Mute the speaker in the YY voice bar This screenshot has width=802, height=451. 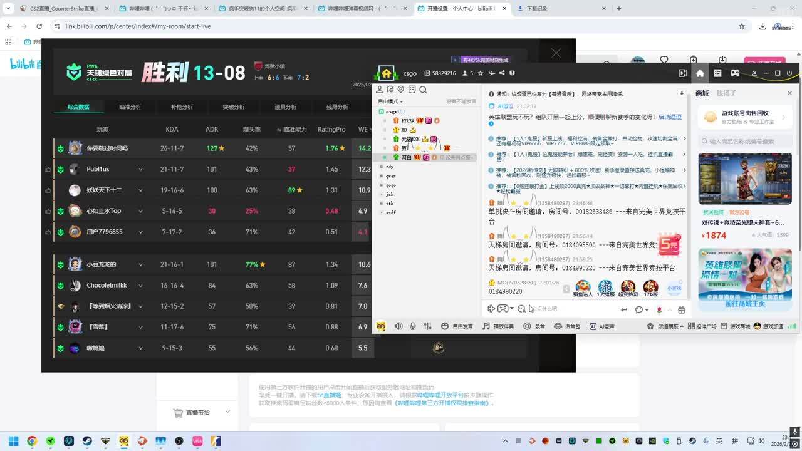[398, 326]
